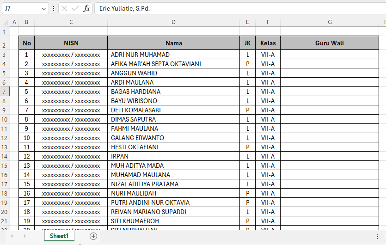This screenshot has width=386, height=245.
Task: Click the Guru Wali header cell
Action: (x=330, y=43)
